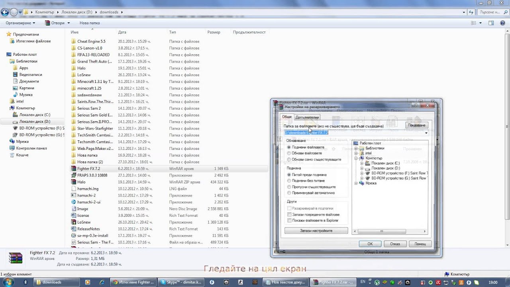The width and height of the screenshot is (510, 287).
Task: Click the preview pane toggle icon
Action: 491,23
